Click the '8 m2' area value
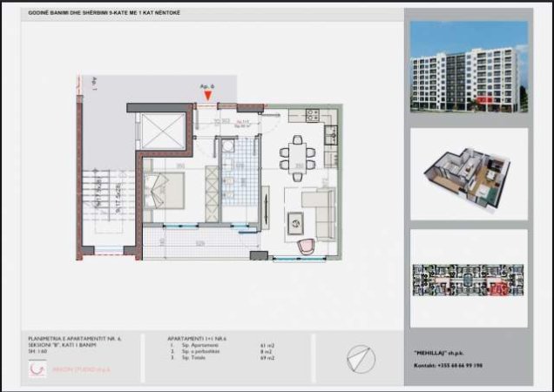554x392 pixels. pyautogui.click(x=267, y=352)
